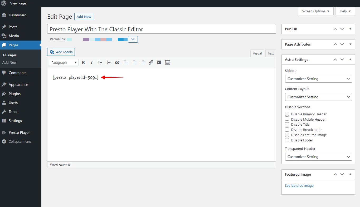Switch to the Visual editor tab

(x=257, y=53)
